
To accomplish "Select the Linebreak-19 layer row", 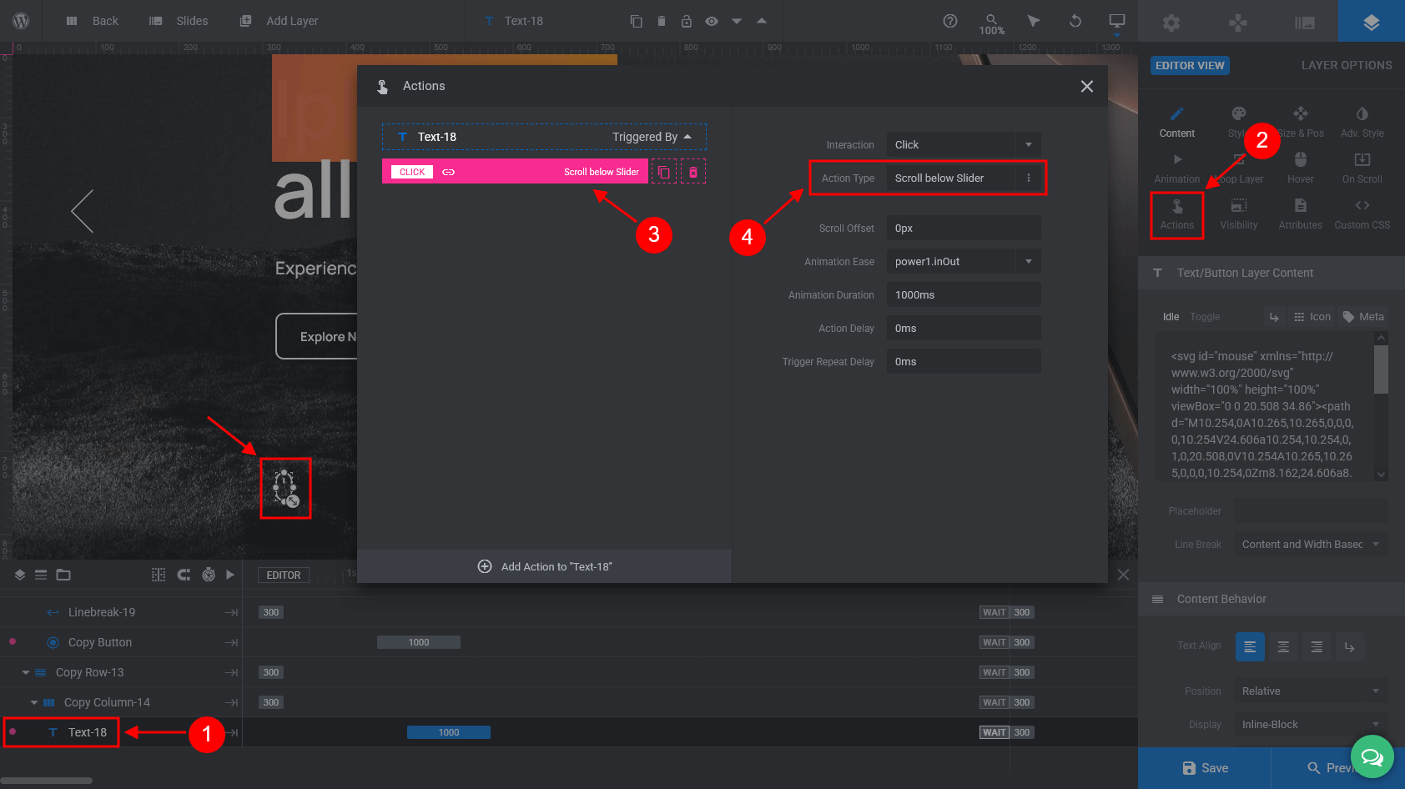I will (121, 612).
